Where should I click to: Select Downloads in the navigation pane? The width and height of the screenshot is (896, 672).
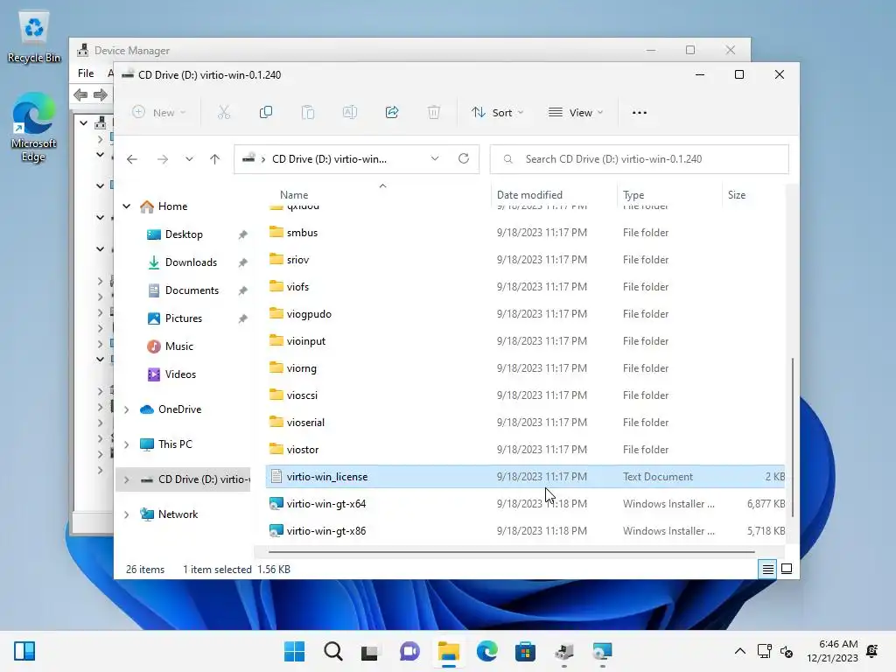pyautogui.click(x=191, y=262)
